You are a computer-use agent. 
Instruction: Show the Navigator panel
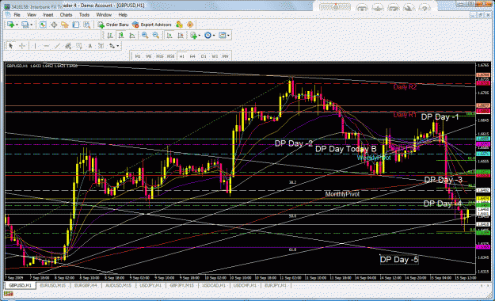(x=65, y=25)
